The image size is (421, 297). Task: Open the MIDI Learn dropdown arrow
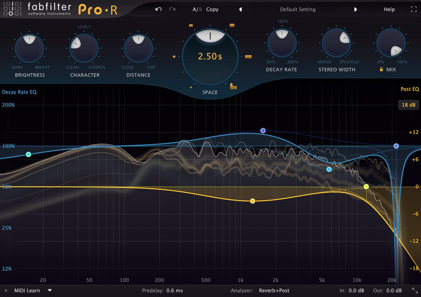pos(49,290)
